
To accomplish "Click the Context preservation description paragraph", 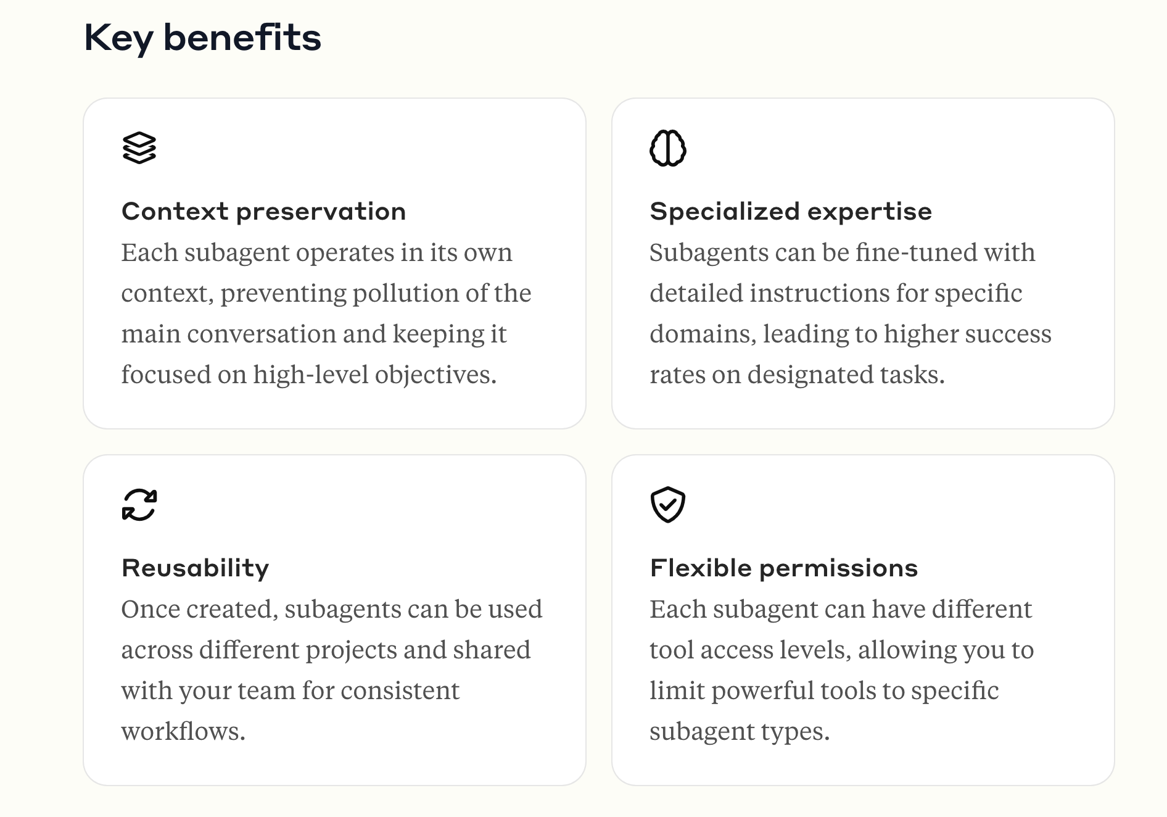I will pos(326,313).
